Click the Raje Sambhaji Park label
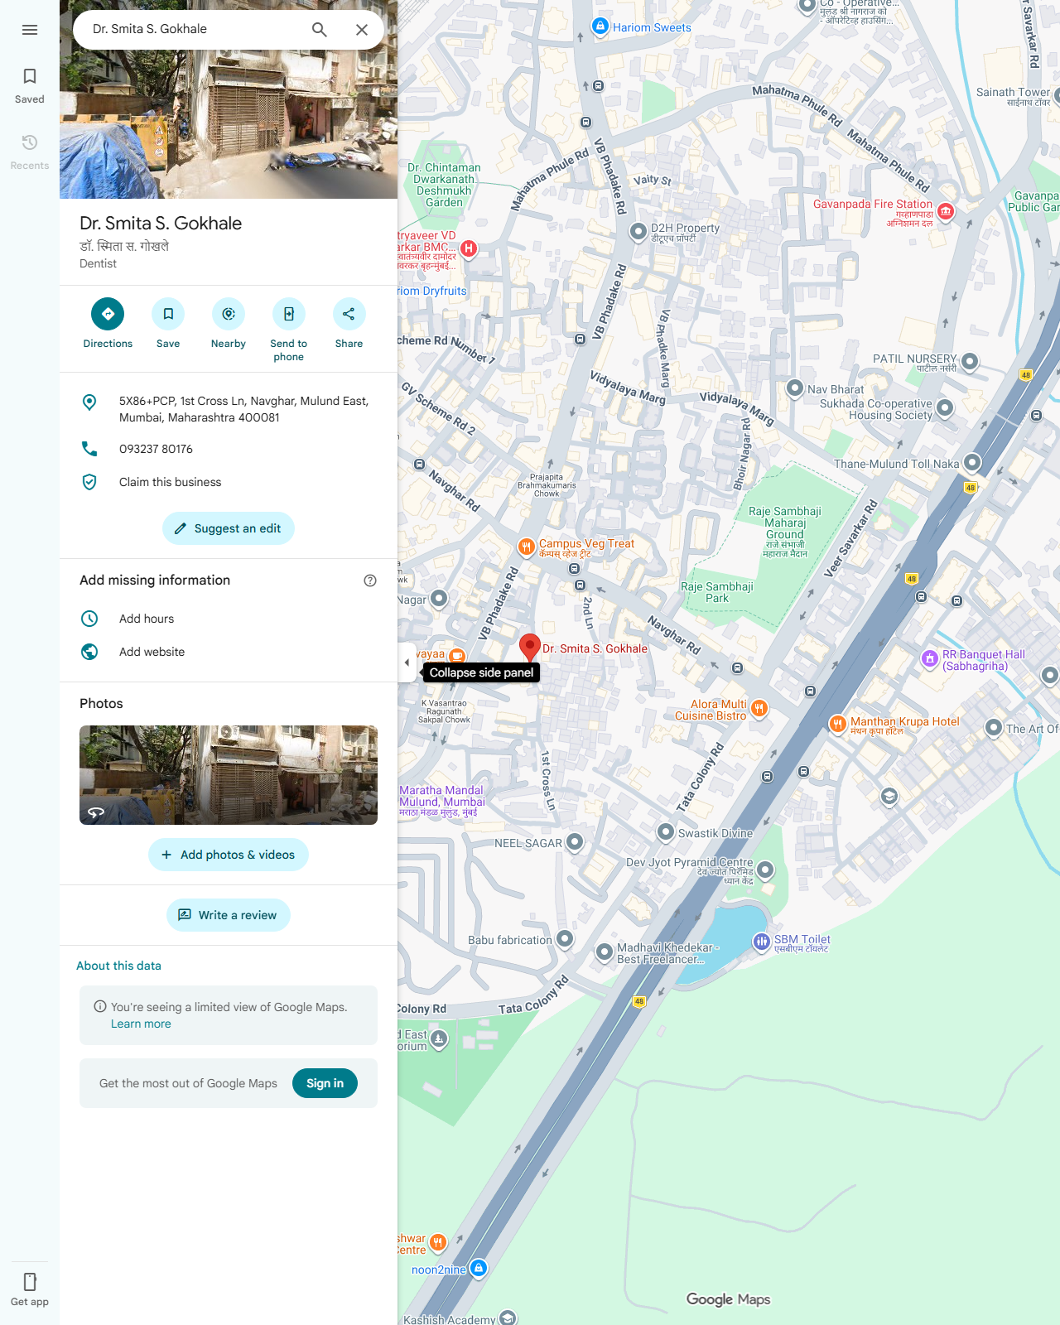Screen dimensions: 1060x1325 click(x=717, y=592)
